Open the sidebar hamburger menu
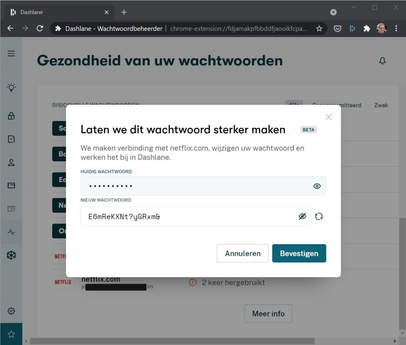The height and width of the screenshot is (345, 406). point(11,54)
